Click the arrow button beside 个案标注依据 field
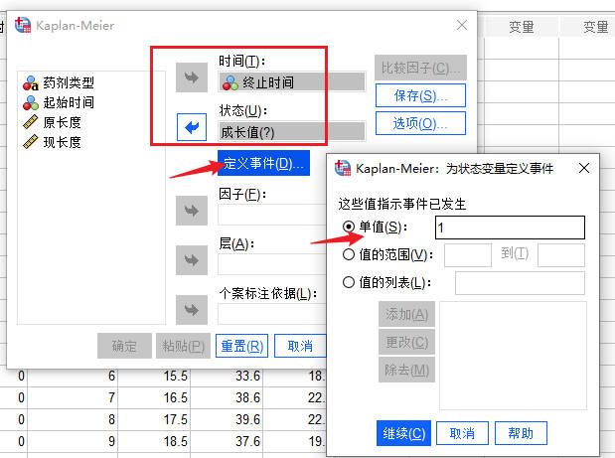 (x=192, y=310)
